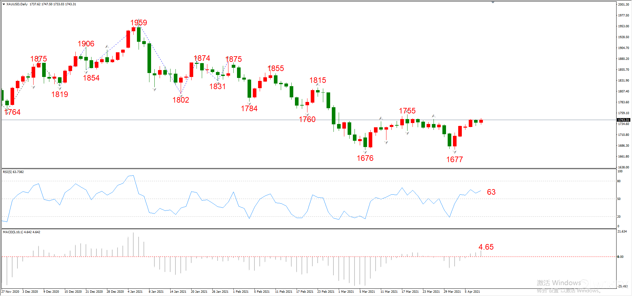
Task: Select the red 1906 price annotation
Action: coord(86,44)
